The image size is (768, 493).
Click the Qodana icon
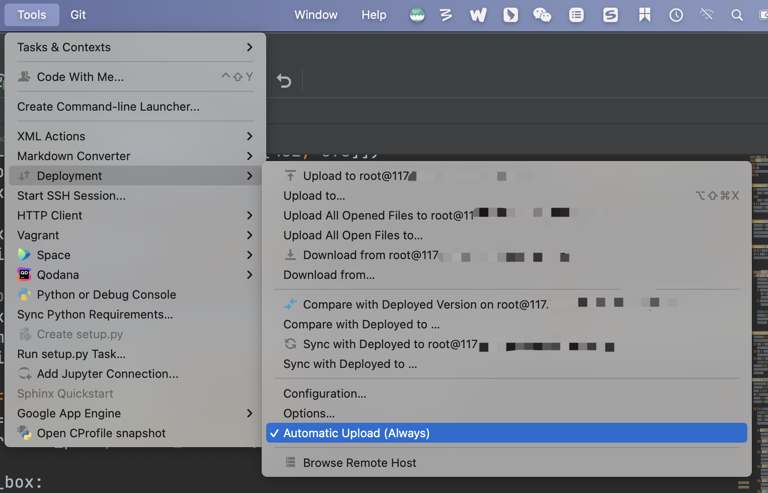24,274
